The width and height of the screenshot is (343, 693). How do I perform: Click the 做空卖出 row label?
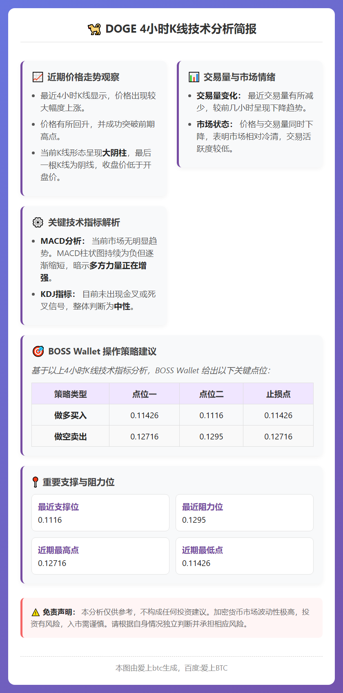(x=71, y=436)
